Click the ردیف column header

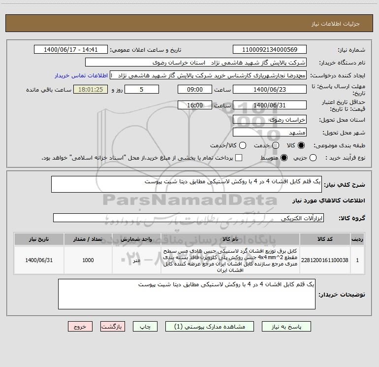[x=357, y=239]
